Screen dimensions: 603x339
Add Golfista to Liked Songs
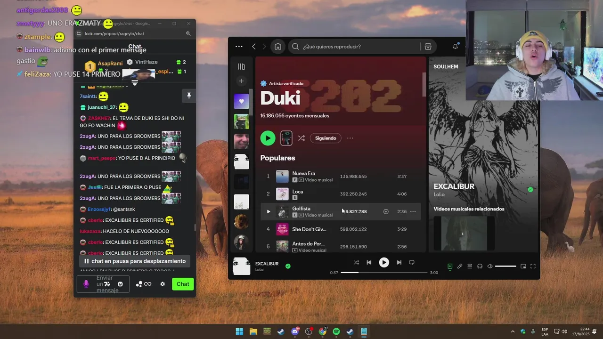pyautogui.click(x=386, y=211)
